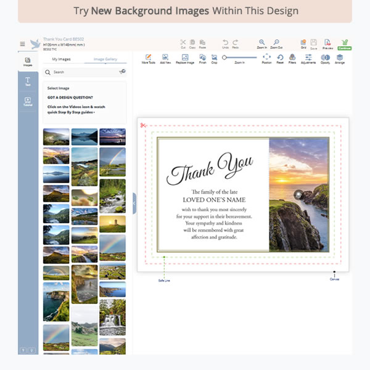Viewport: 370px width, 370px height.
Task: Click the Reset rotation icon
Action: click(280, 59)
